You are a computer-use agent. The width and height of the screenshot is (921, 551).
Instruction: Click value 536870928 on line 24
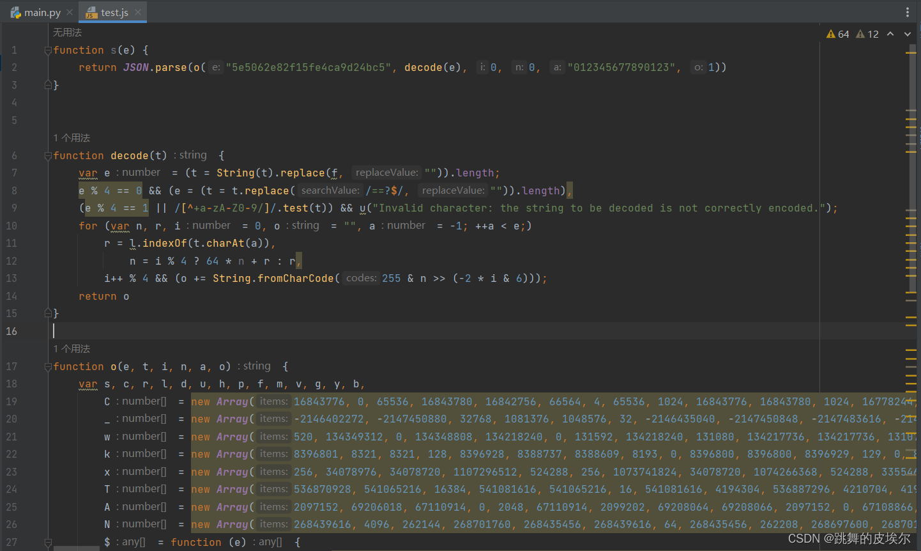pyautogui.click(x=322, y=489)
